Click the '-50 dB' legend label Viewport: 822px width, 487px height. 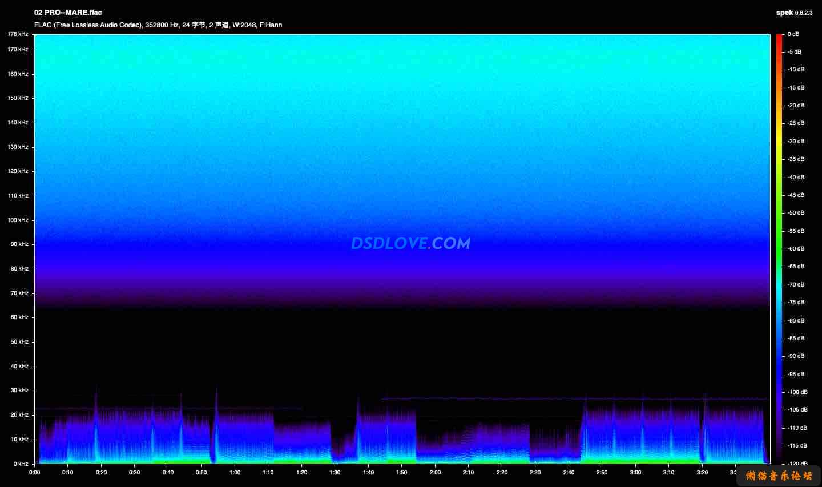(x=796, y=213)
